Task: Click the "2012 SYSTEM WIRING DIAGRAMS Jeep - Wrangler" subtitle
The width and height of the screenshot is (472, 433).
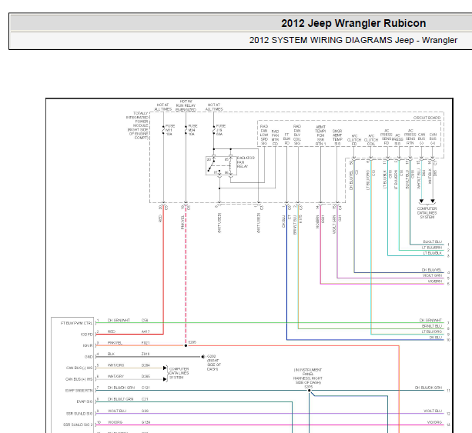Action: click(353, 40)
